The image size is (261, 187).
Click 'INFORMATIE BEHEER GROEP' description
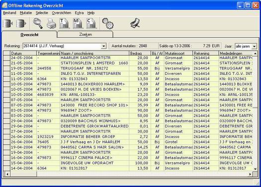88,137
